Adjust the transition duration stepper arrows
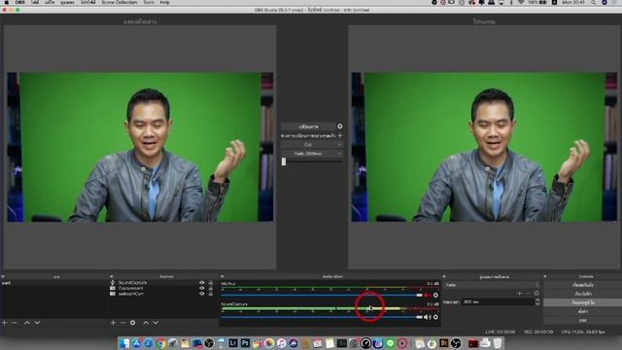 537,302
